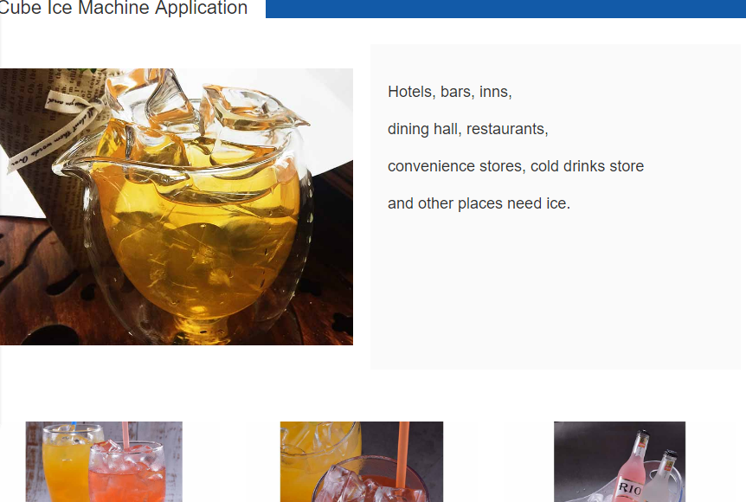Open the pitcher with straw glass thumbnail
This screenshot has height=502, width=746.
click(362, 461)
